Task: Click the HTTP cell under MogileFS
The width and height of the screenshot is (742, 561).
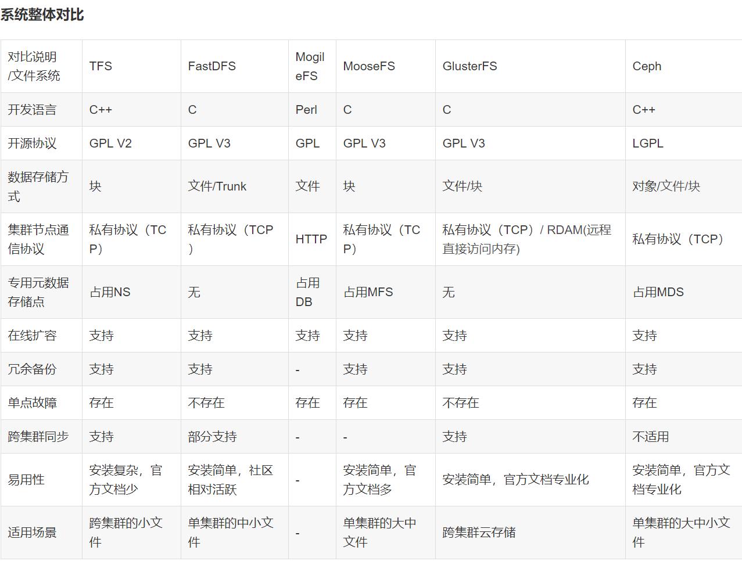Action: pyautogui.click(x=312, y=239)
